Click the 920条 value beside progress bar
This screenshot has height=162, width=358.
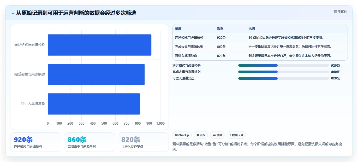(x=335, y=66)
